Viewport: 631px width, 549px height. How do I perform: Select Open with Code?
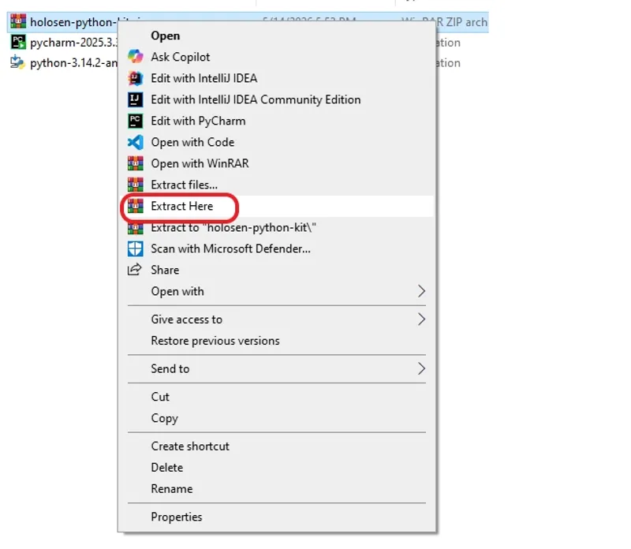point(277,142)
